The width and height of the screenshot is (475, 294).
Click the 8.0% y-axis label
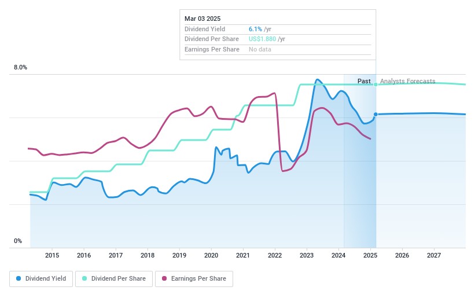point(21,68)
